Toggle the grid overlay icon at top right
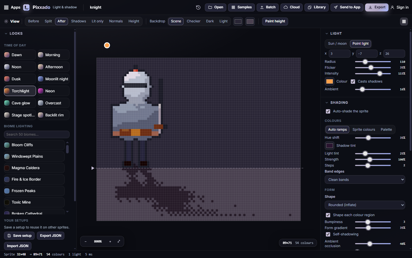 click(404, 21)
